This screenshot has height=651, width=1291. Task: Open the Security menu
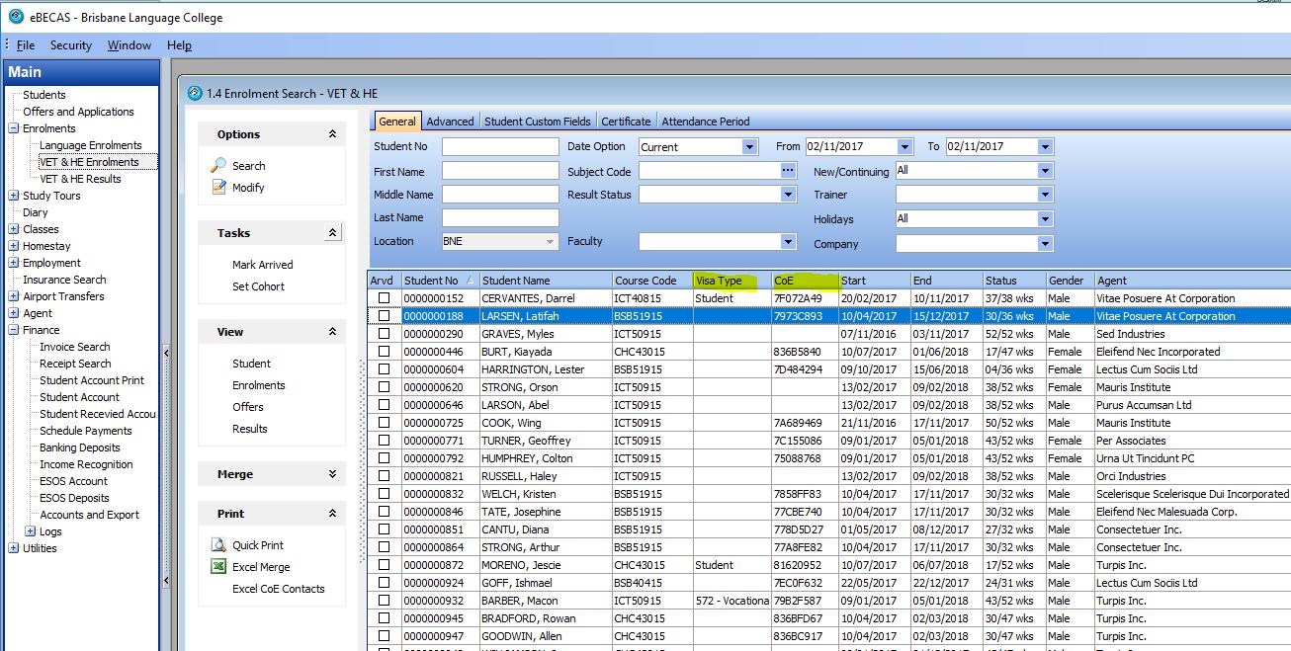pos(70,45)
